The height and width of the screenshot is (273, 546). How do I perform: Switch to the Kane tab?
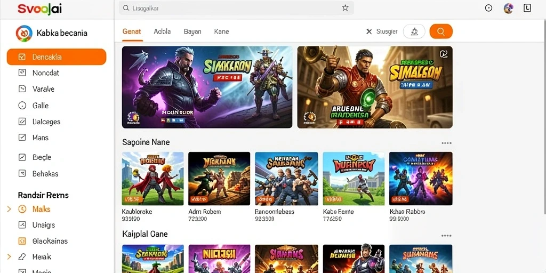pyautogui.click(x=221, y=31)
